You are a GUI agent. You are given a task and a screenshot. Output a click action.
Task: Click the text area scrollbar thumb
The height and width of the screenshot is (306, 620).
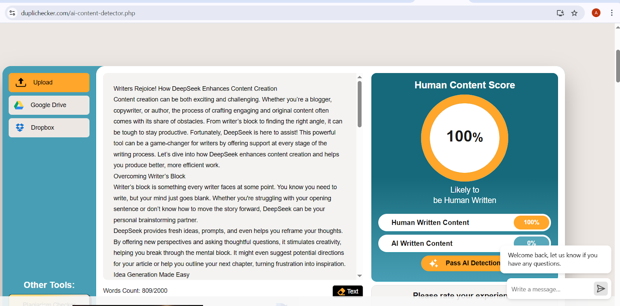(360, 104)
